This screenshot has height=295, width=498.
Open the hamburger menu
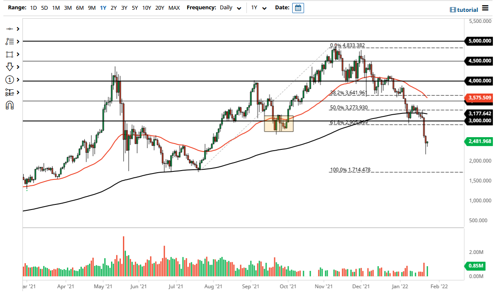[485, 8]
